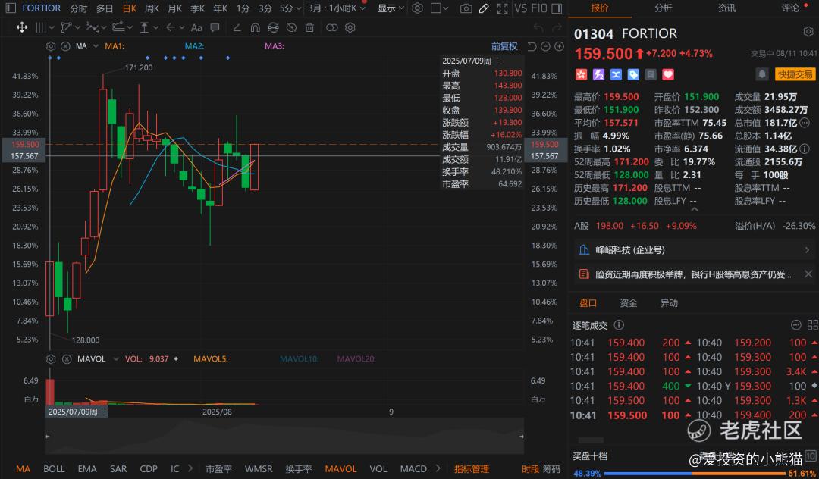Screen dimensions: 819x479
Task: Click left handle of chart navigator
Action: pyautogui.click(x=48, y=436)
